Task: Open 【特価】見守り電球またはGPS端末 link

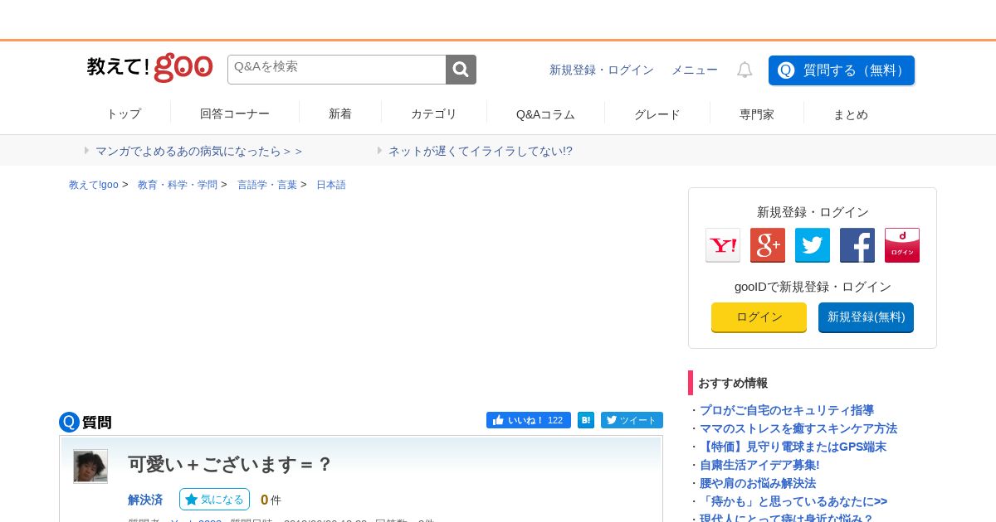Action: (x=793, y=447)
